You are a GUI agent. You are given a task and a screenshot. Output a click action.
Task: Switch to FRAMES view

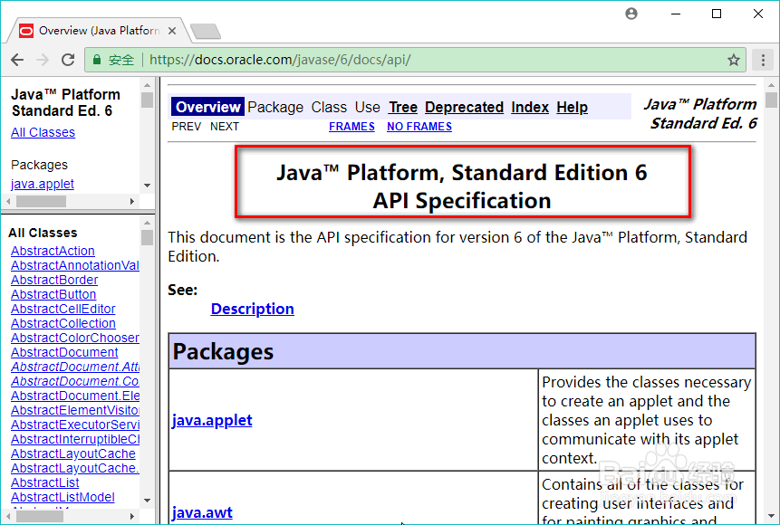(x=351, y=127)
